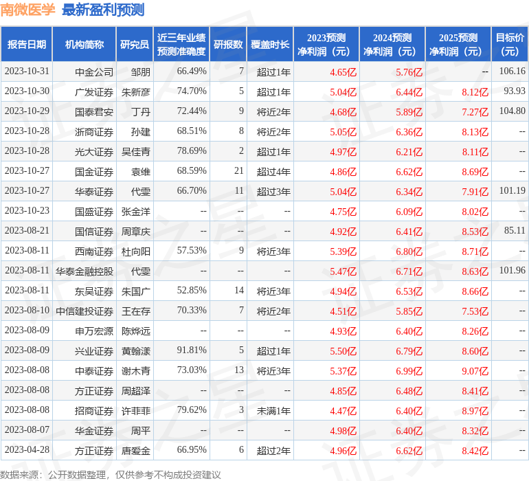Click institution name 中信建投证券

click(x=85, y=311)
